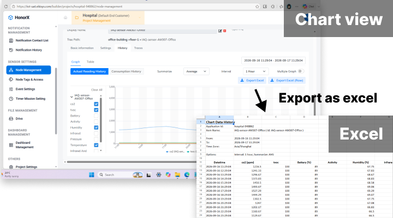Select Actual Reading History button

coord(90,71)
